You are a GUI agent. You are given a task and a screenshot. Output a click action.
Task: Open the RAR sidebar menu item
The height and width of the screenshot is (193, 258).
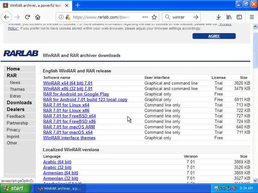(12, 76)
